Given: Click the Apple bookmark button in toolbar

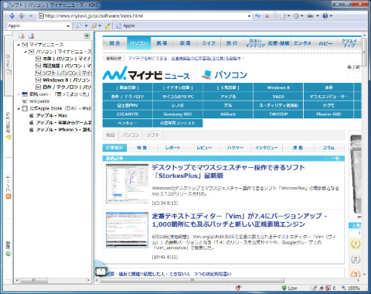Looking at the screenshot, I should click(125, 26).
